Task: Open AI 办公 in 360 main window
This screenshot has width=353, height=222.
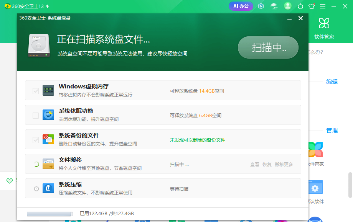Action: point(241,6)
